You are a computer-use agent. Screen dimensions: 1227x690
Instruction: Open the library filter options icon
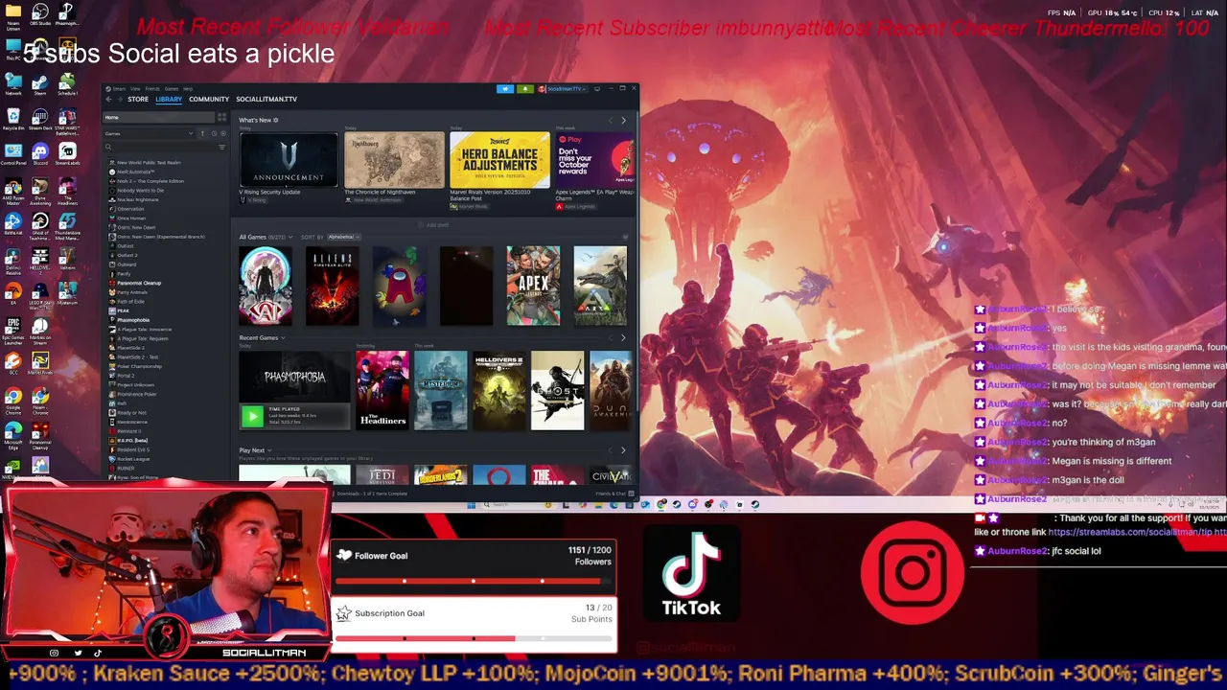point(221,147)
